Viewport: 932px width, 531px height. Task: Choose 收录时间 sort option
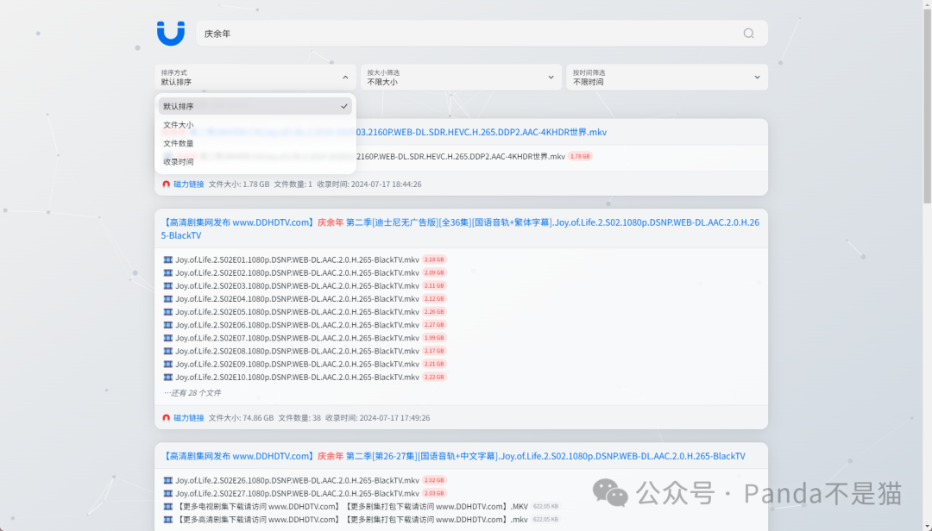(255, 161)
